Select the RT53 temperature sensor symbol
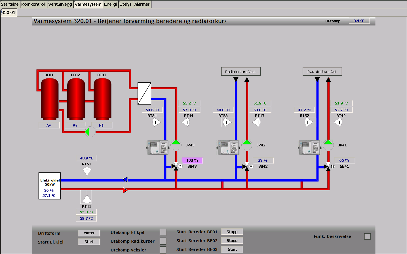Image resolution: width=407 pixels, height=254 pixels. tap(227, 122)
